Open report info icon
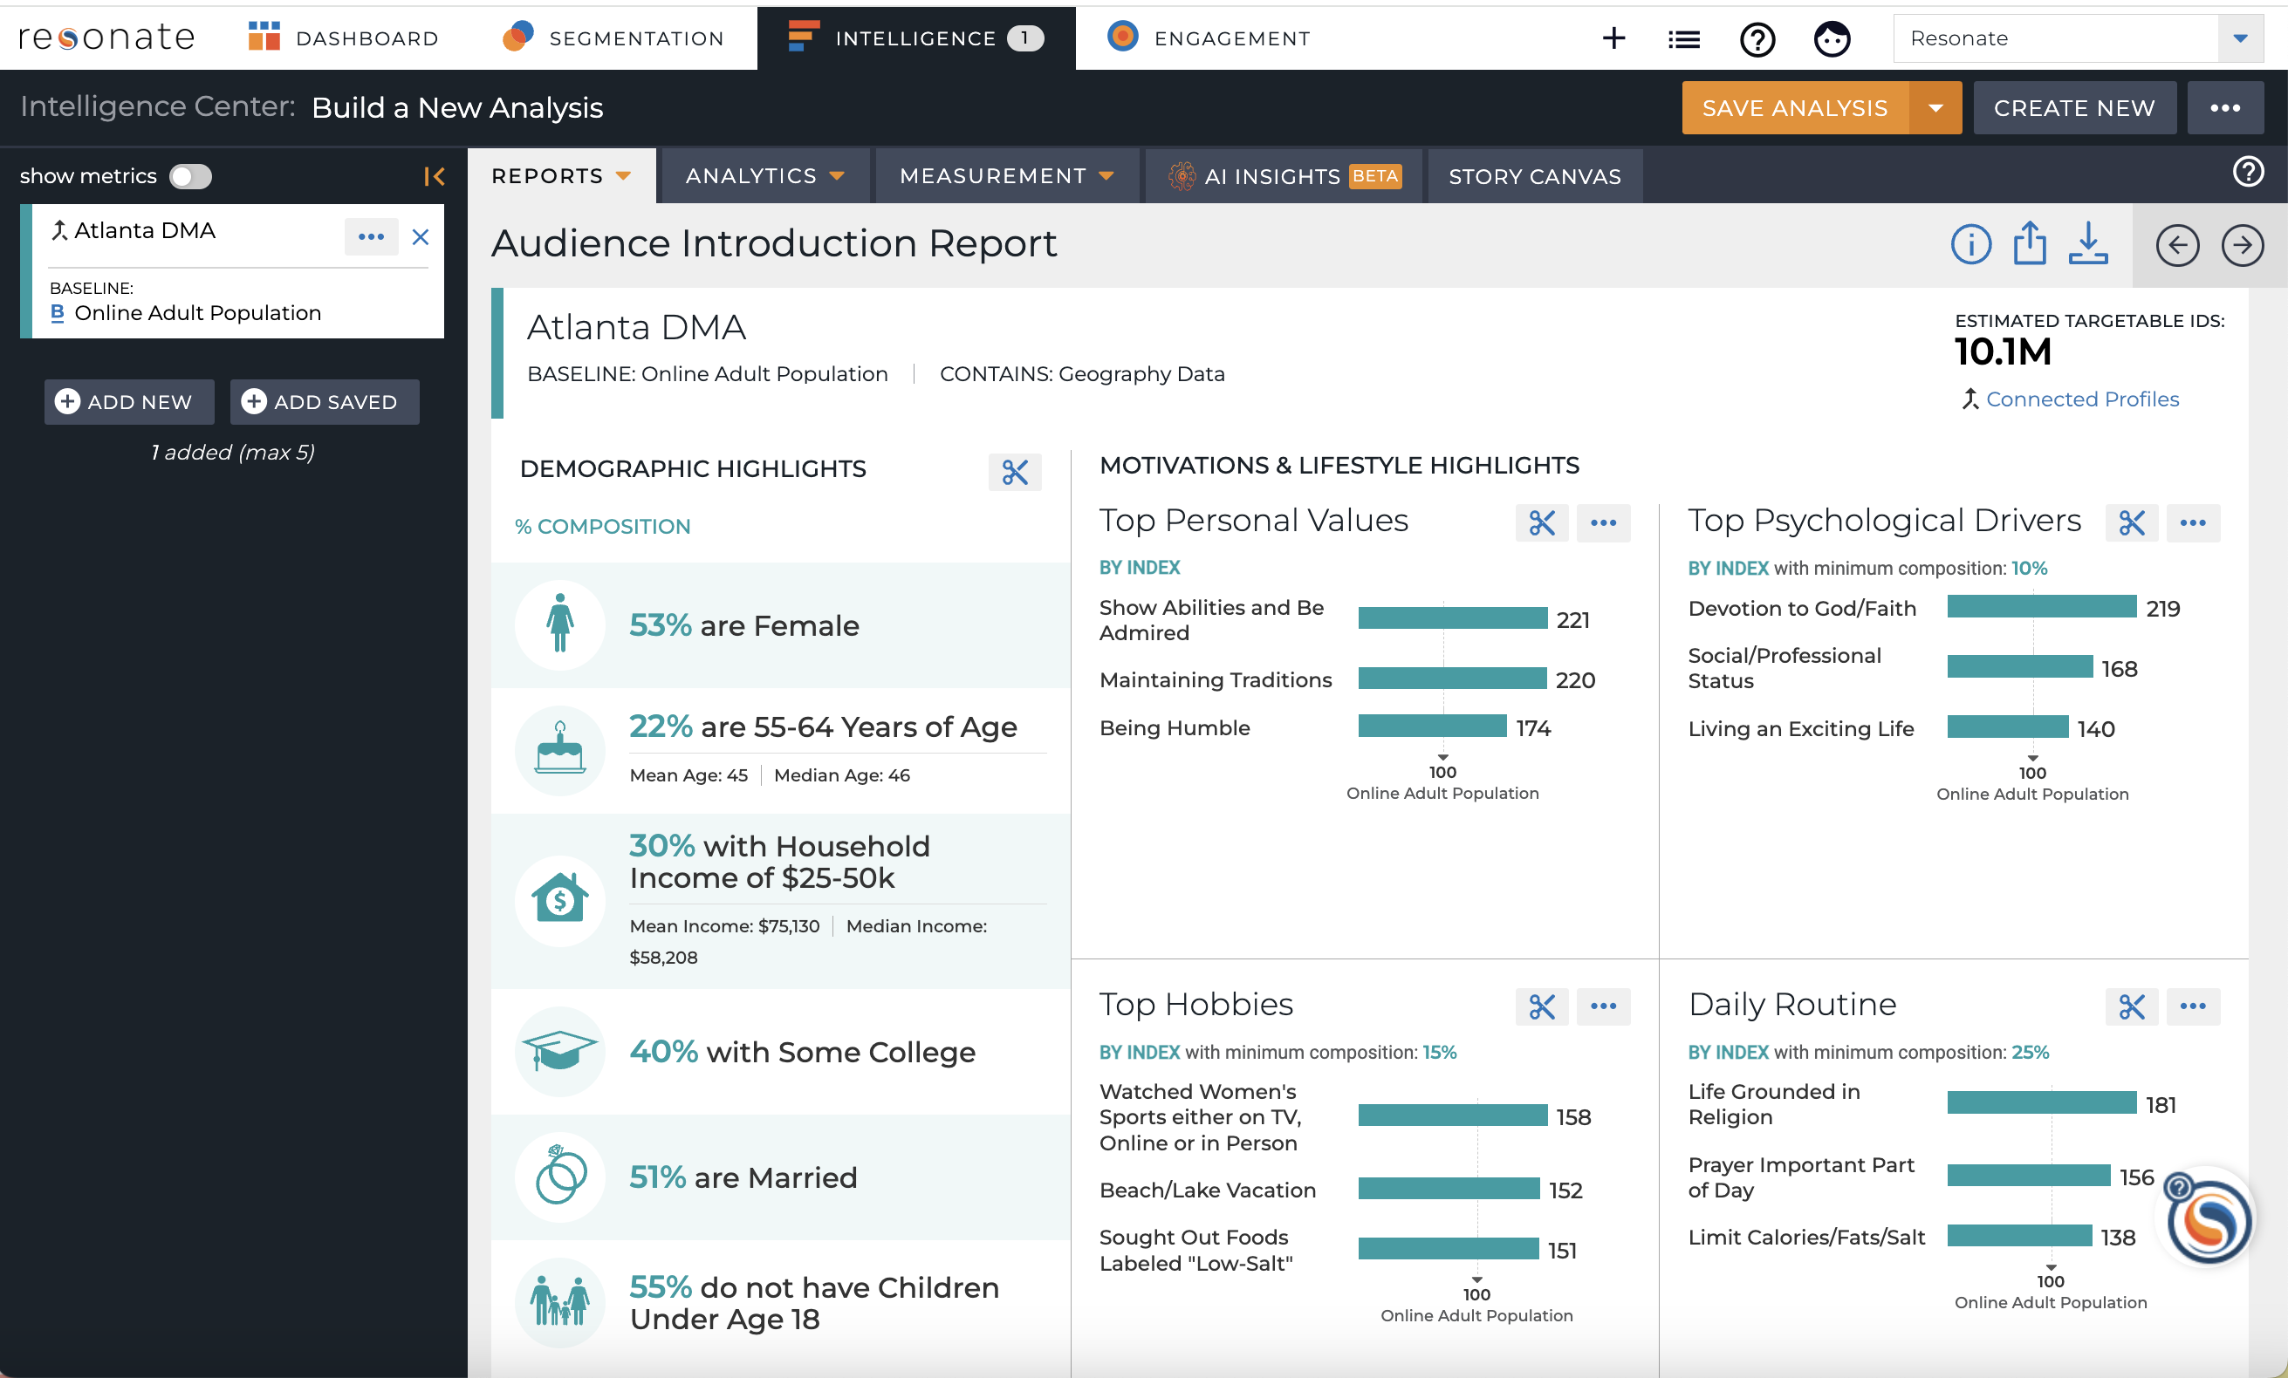Viewport: 2288px width, 1378px height. tap(1970, 245)
